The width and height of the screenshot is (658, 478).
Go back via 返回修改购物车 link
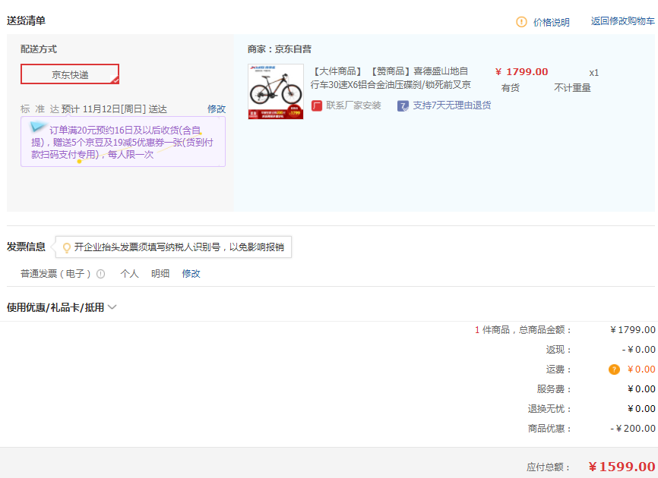click(622, 21)
